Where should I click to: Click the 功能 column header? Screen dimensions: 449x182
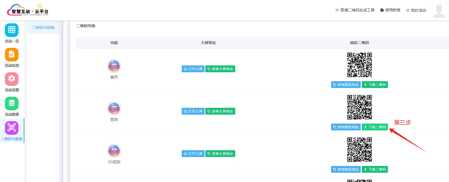click(114, 43)
